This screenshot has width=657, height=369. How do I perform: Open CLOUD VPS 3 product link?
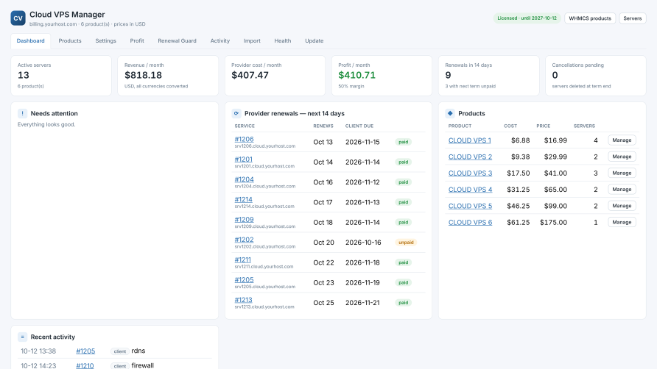470,173
